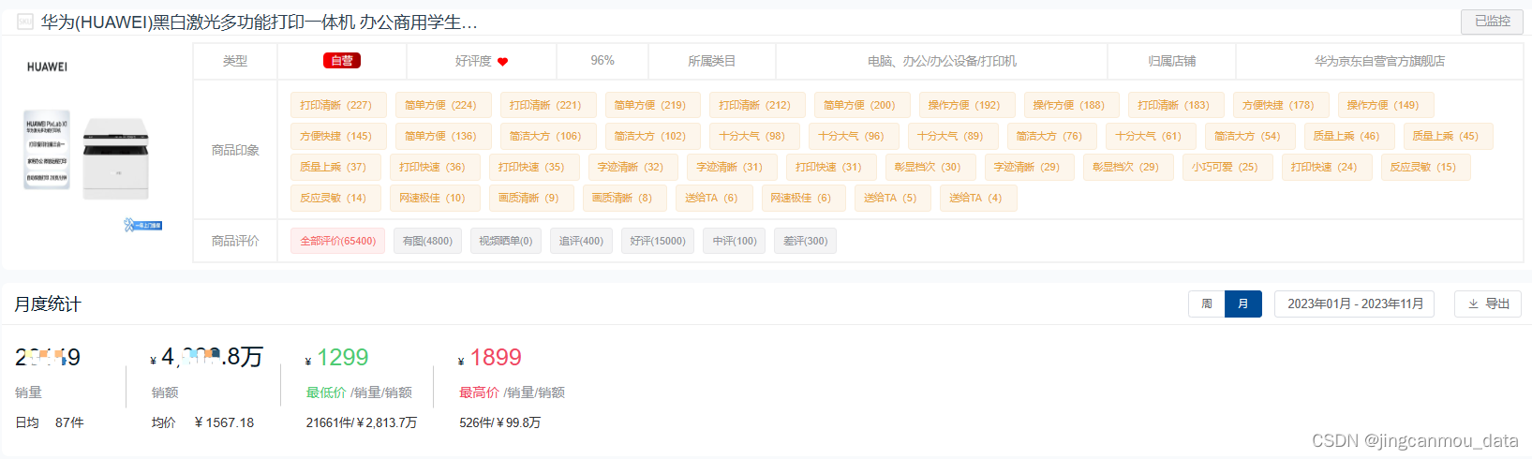The width and height of the screenshot is (1532, 459).
Task: Switch statistics to 月 monthly view
Action: click(1243, 304)
